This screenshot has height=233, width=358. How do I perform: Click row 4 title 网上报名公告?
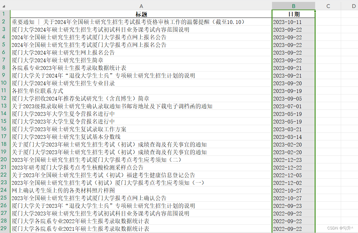point(141,37)
